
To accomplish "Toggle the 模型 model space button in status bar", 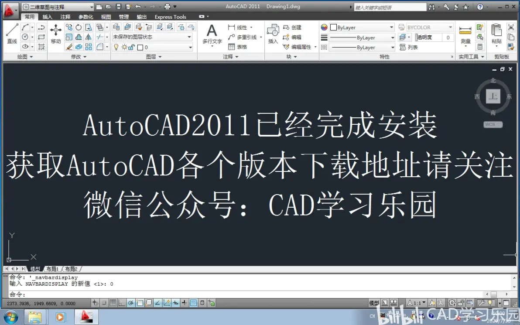I will [x=374, y=303].
